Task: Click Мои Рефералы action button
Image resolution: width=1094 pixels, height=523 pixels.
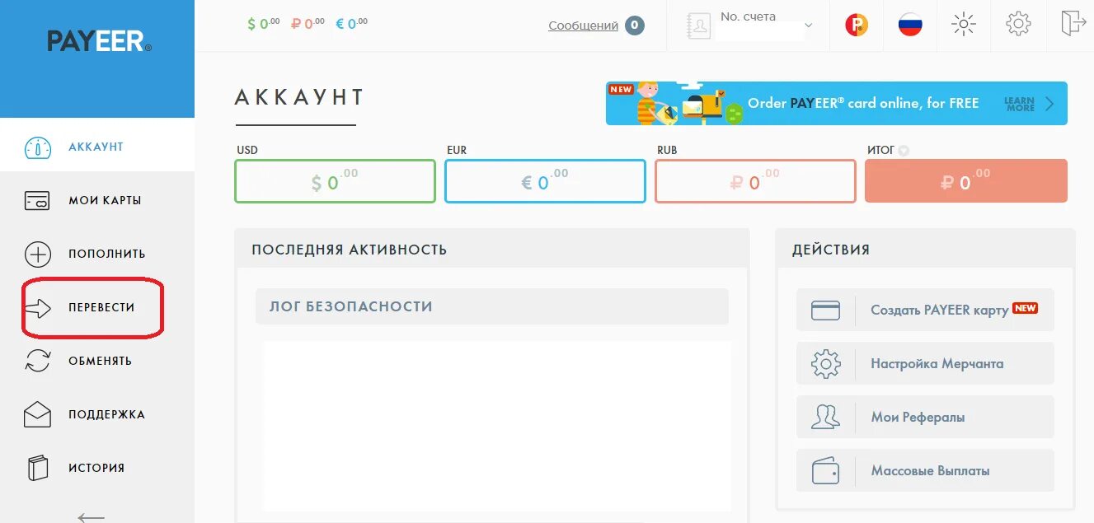Action: (x=925, y=417)
